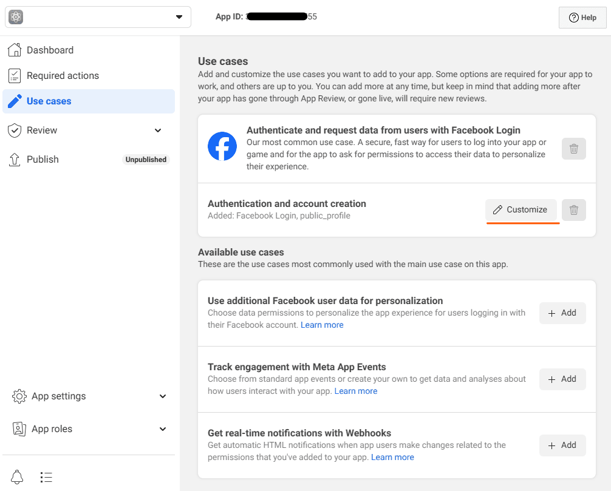Click Use additional Facebook user data title
The width and height of the screenshot is (611, 491).
click(325, 300)
